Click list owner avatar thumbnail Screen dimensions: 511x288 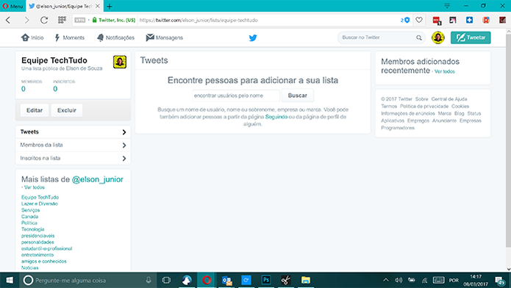(120, 62)
